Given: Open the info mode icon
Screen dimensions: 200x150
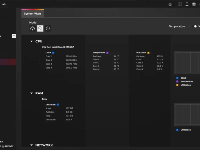Looking at the screenshot, I should point(48,28).
